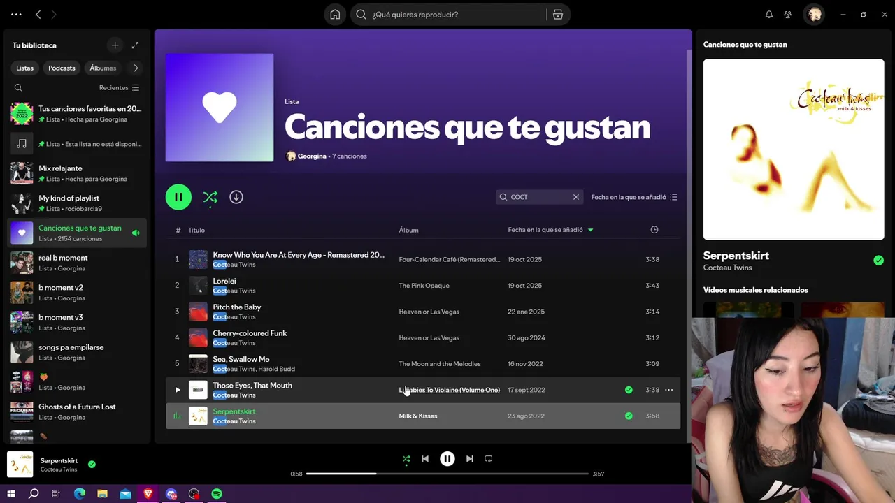Show more library filters with chevron

coord(136,68)
